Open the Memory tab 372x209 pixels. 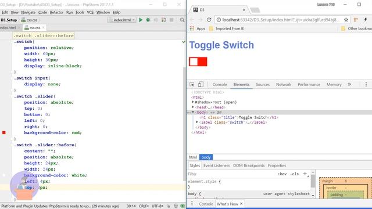pyautogui.click(x=334, y=84)
